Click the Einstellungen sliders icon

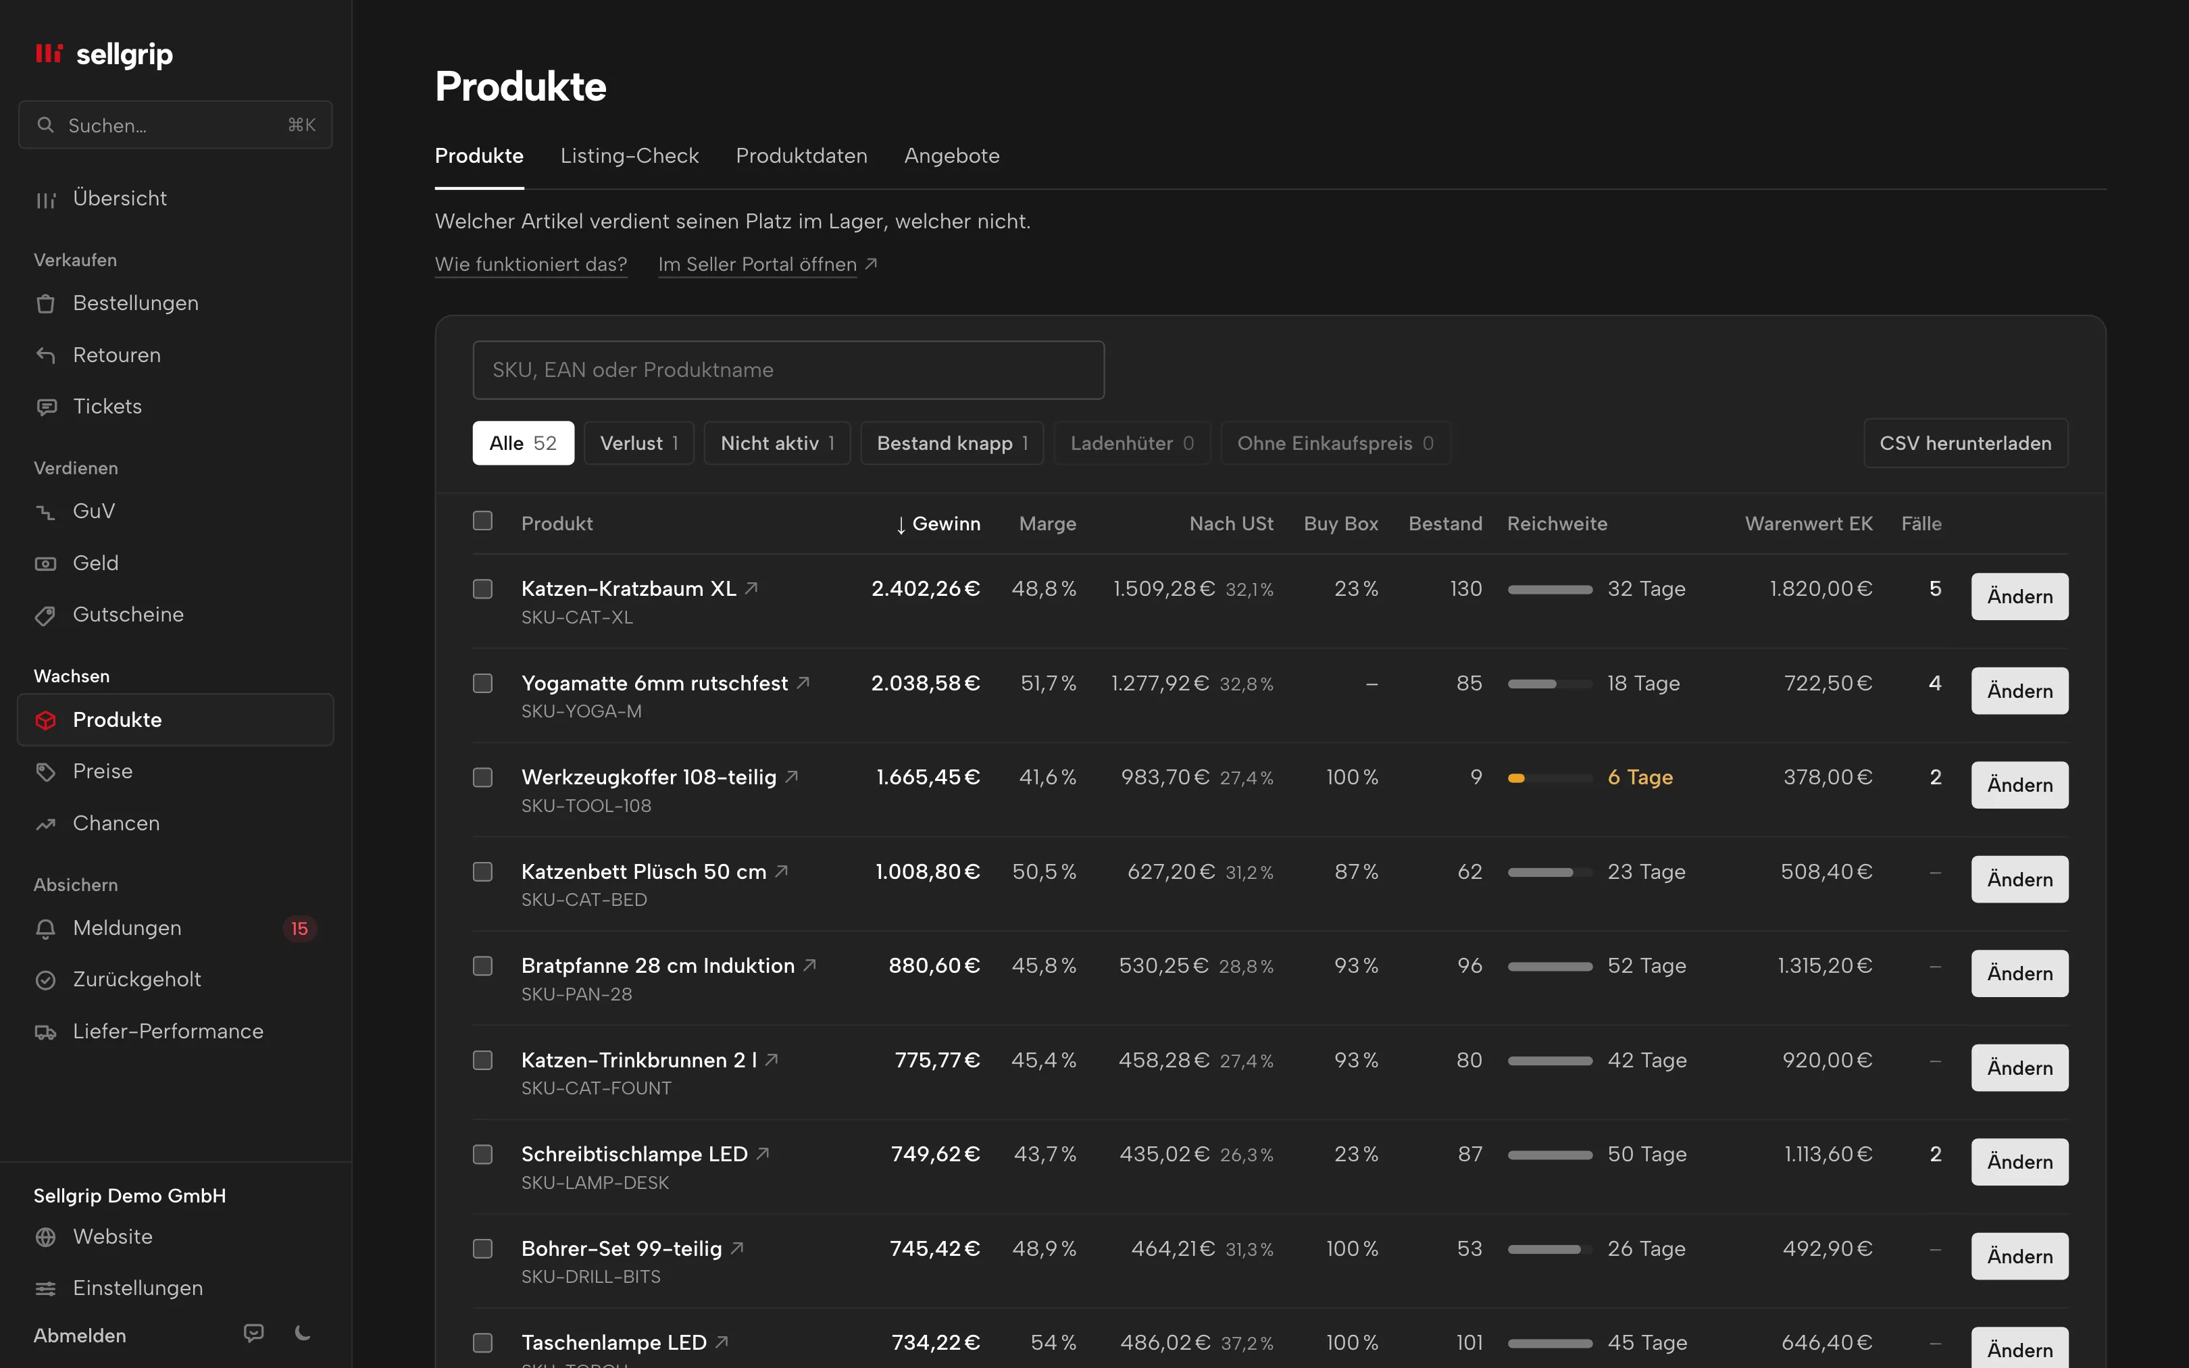(x=45, y=1288)
